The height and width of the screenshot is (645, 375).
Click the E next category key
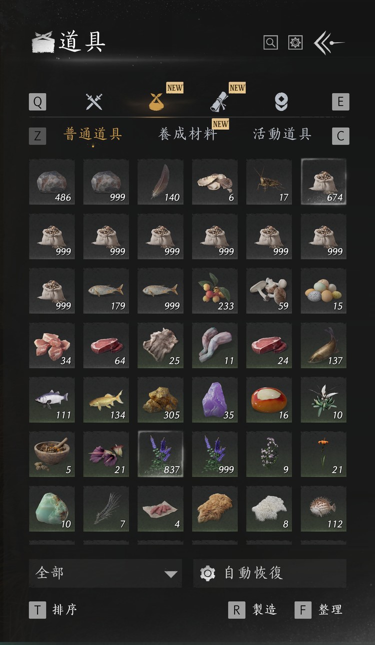340,102
